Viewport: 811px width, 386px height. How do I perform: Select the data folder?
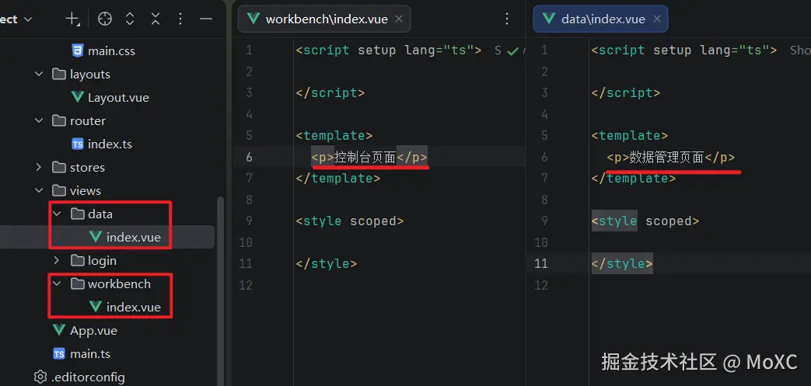pyautogui.click(x=100, y=214)
